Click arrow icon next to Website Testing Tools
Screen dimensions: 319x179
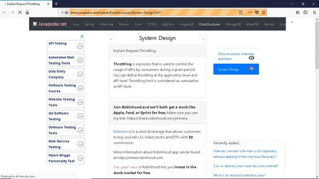(80, 102)
